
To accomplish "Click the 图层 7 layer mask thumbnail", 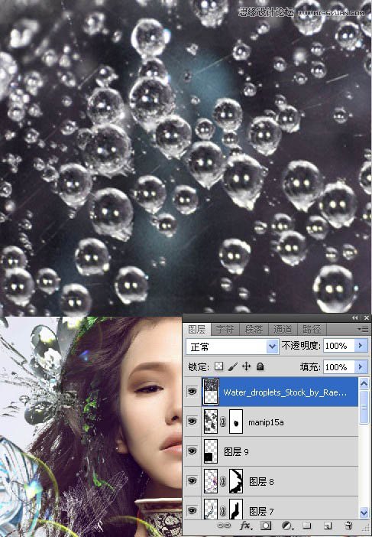I will point(235,509).
